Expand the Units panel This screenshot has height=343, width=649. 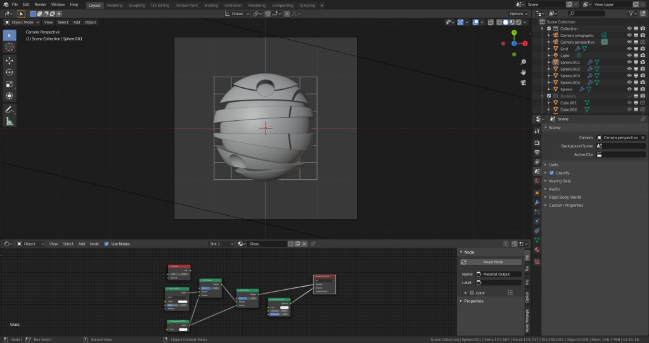pos(553,165)
